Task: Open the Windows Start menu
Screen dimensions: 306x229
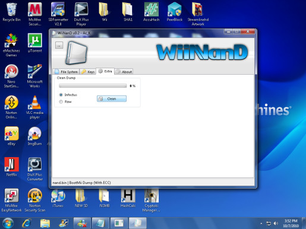Action: tap(8, 223)
